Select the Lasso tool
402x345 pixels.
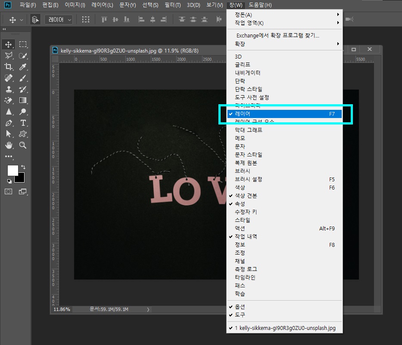[x=9, y=56]
